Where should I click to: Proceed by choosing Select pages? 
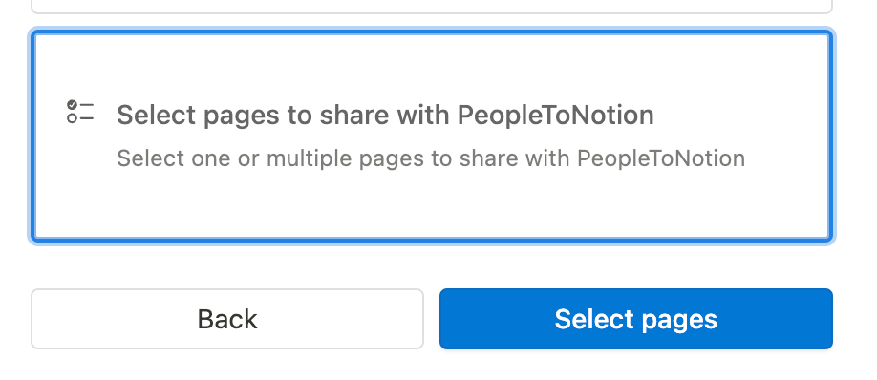pos(636,319)
